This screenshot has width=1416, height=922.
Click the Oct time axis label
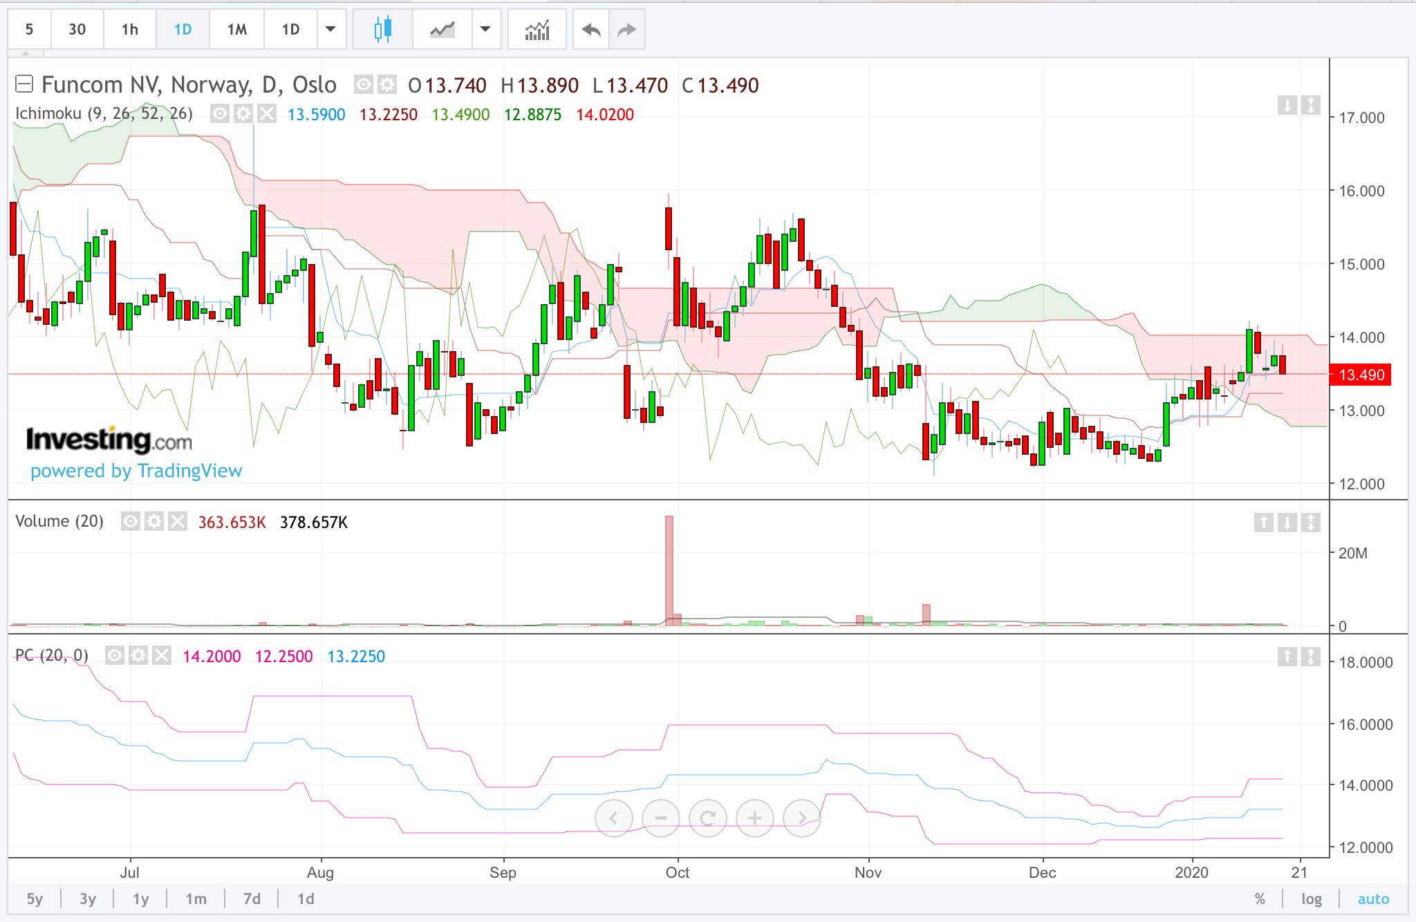[678, 872]
